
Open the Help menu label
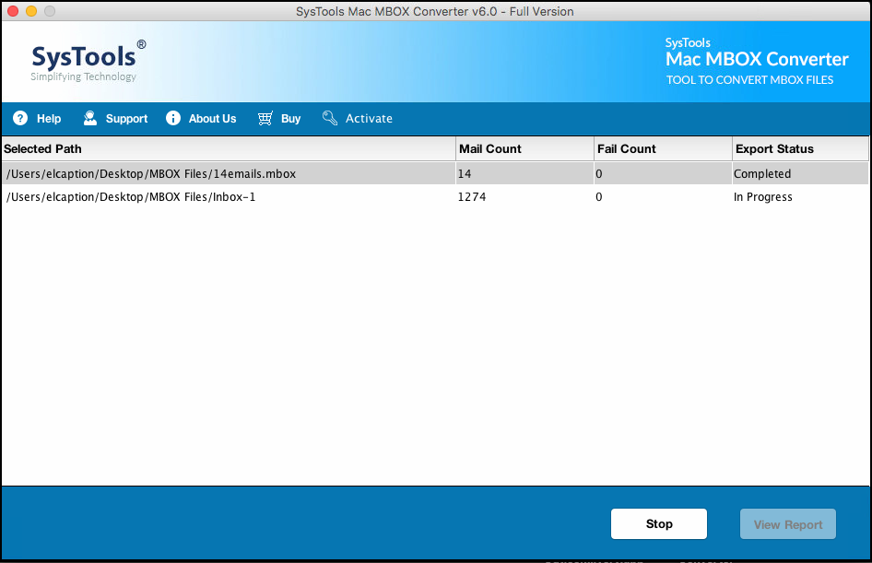[x=49, y=118]
